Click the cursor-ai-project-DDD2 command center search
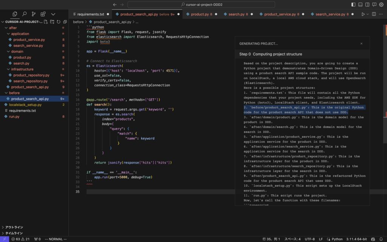 [x=201, y=5]
